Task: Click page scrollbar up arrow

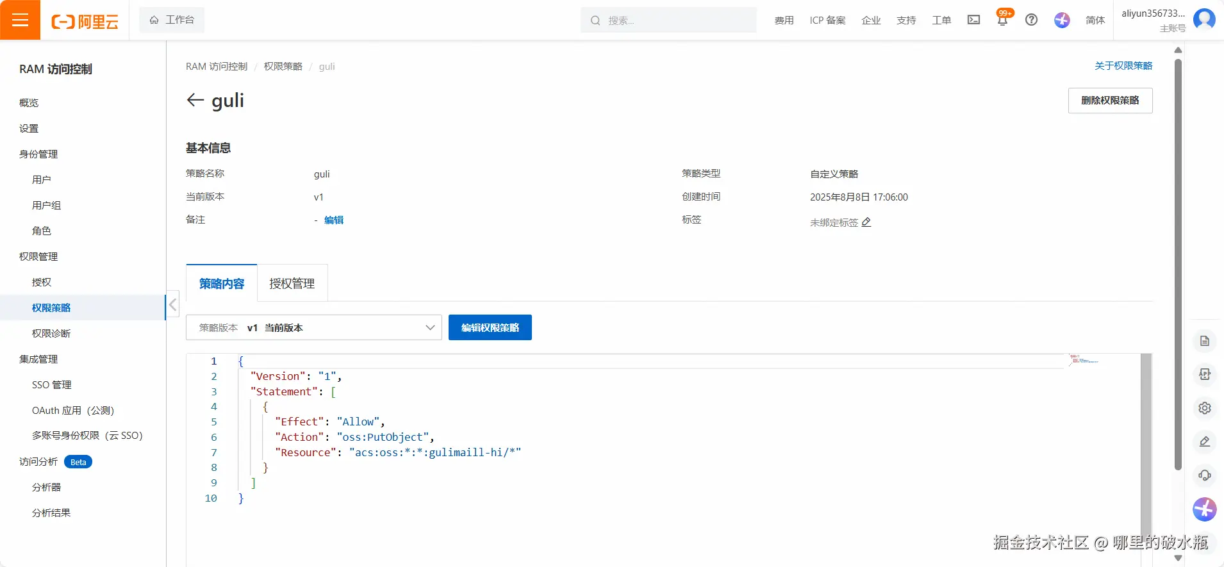Action: pyautogui.click(x=1178, y=50)
